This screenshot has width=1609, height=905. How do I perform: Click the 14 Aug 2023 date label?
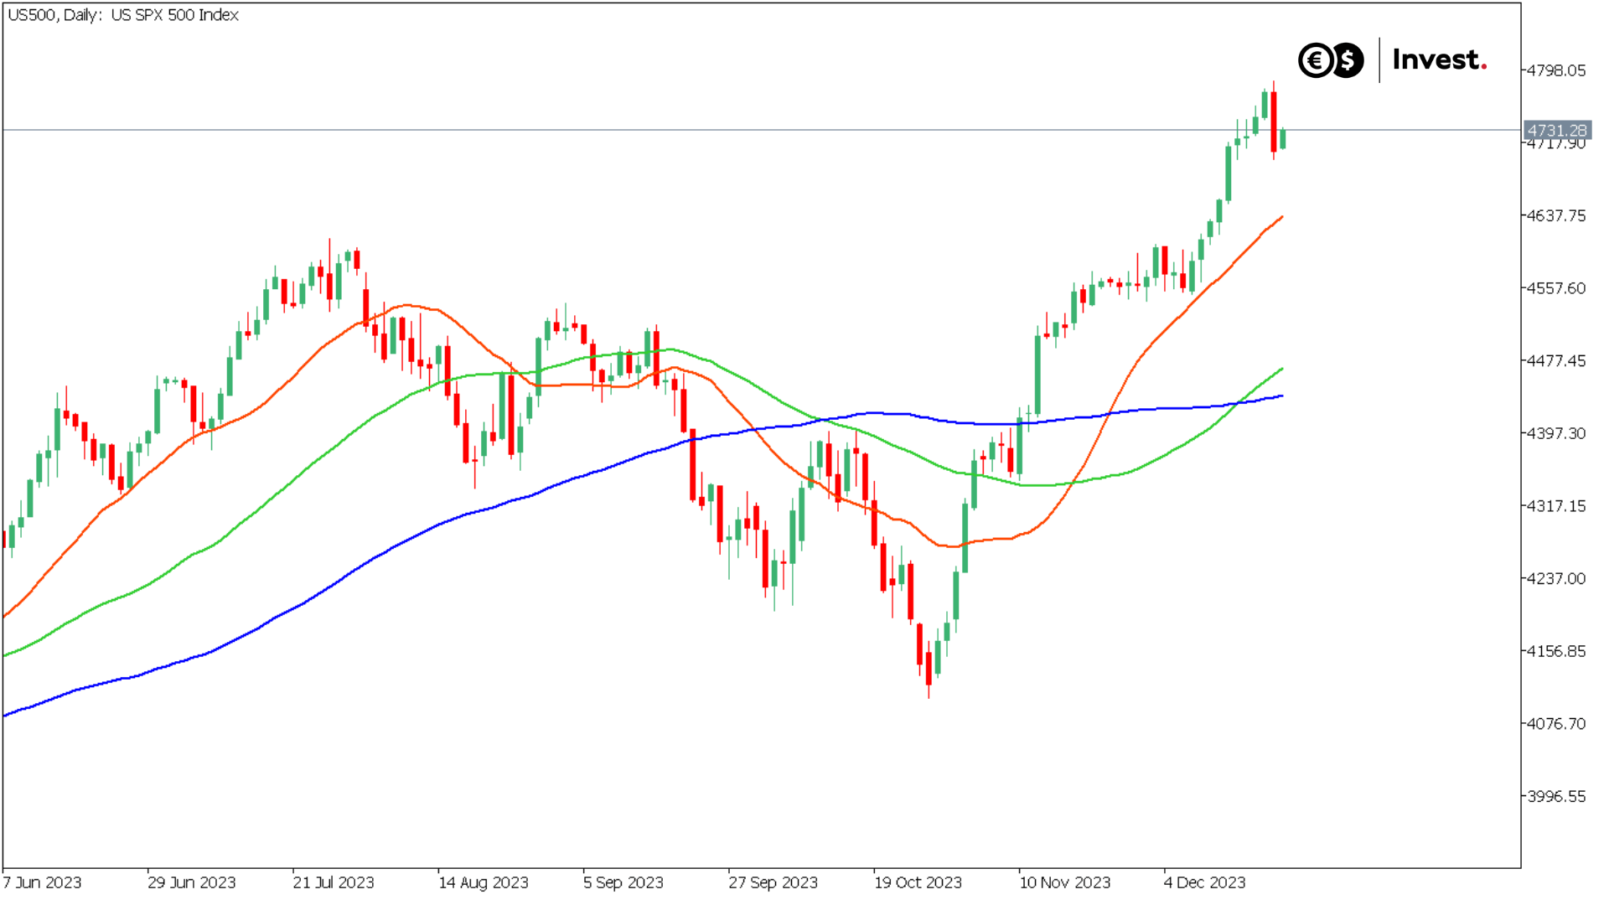(x=484, y=882)
